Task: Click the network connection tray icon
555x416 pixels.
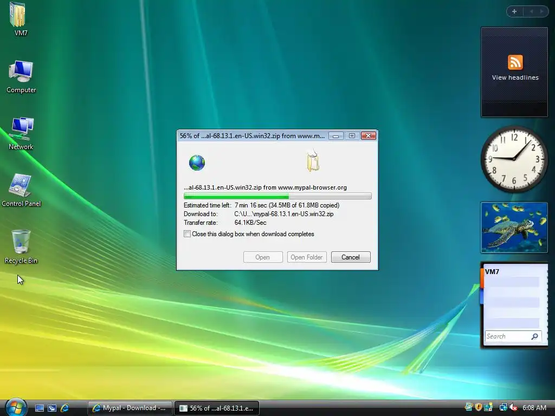Action: pos(503,407)
